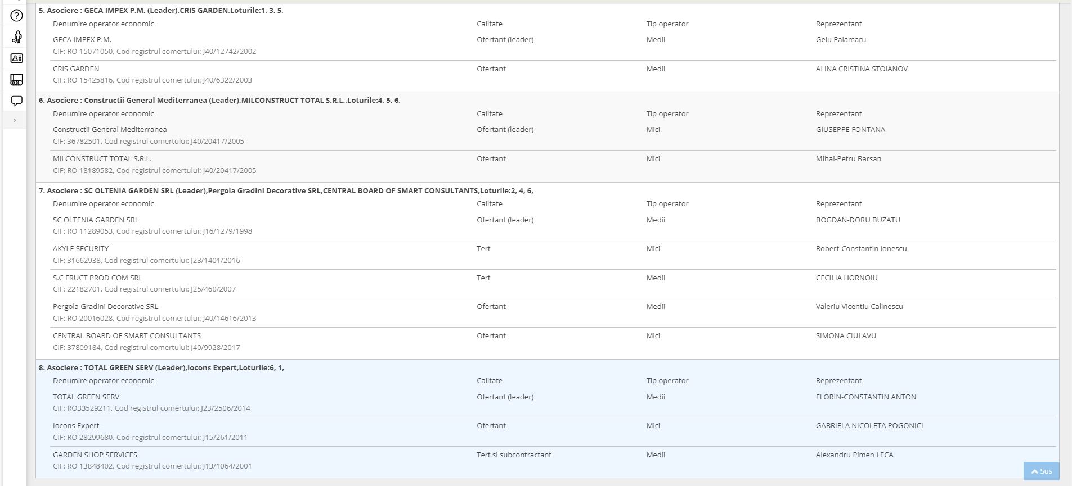
Task: Select association 5 header GECA IMPEX P.M.
Action: click(161, 10)
